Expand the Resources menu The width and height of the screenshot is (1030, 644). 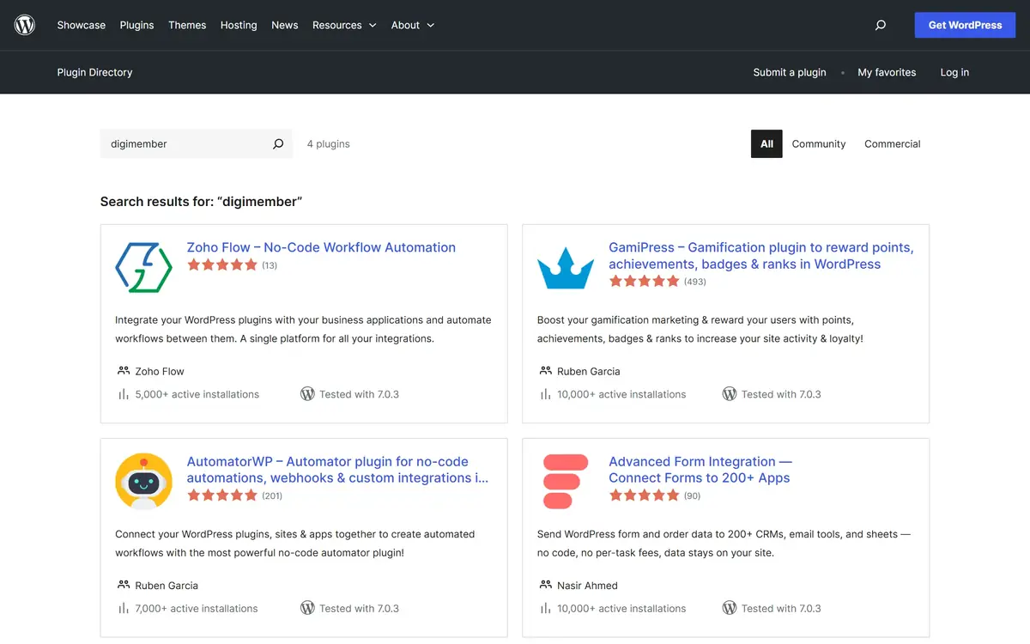344,25
